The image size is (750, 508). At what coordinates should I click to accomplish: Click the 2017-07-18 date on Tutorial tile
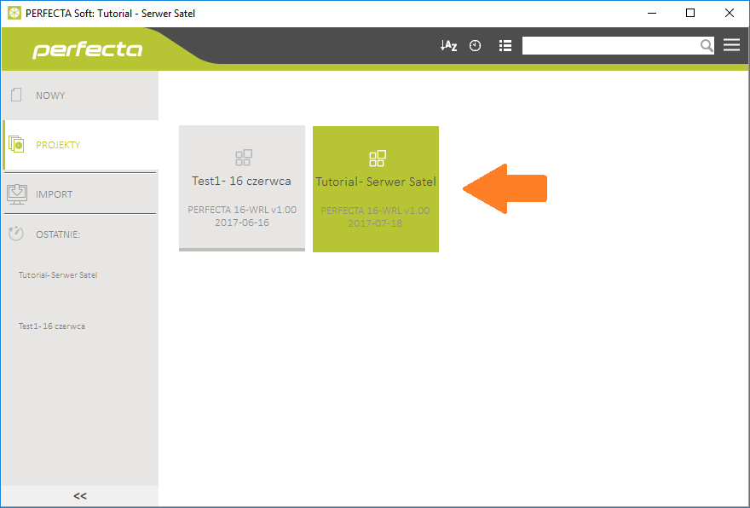(x=375, y=223)
